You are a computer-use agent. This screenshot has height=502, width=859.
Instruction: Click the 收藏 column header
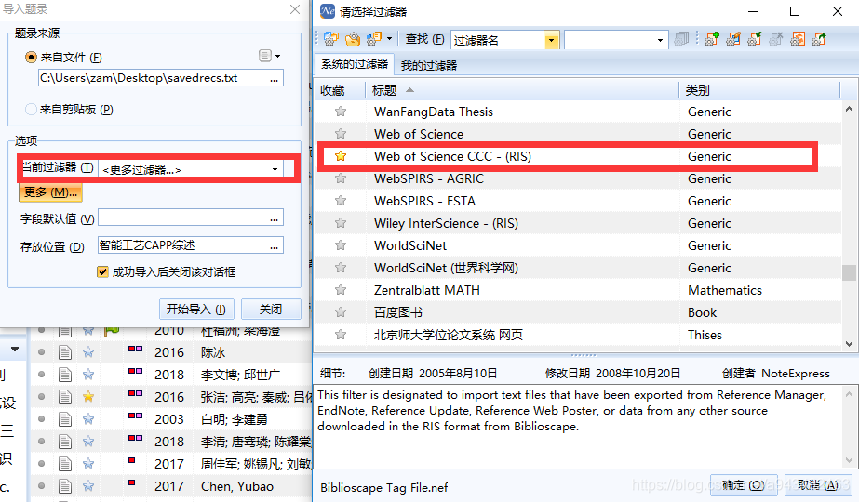click(x=339, y=90)
